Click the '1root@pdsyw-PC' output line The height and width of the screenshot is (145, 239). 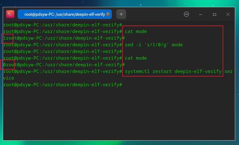64,38
